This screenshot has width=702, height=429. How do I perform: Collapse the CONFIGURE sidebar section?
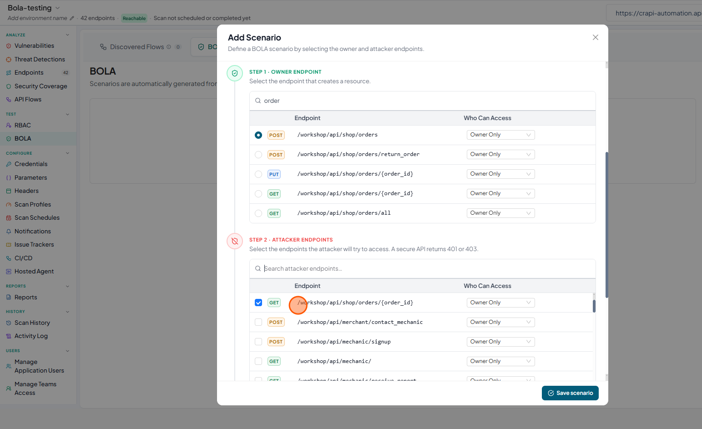pyautogui.click(x=67, y=153)
